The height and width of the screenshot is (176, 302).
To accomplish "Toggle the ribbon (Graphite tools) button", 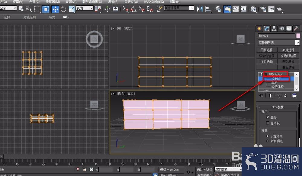I will click(x=227, y=9).
